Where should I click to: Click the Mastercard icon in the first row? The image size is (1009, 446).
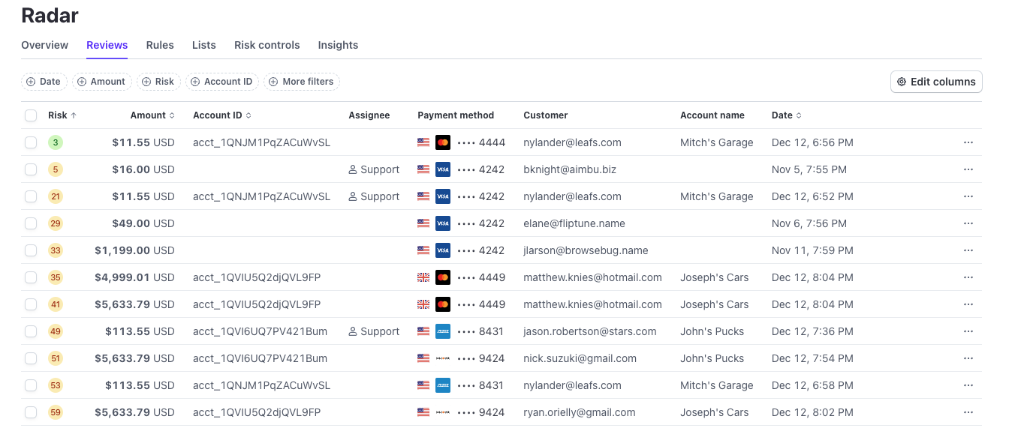click(x=443, y=142)
